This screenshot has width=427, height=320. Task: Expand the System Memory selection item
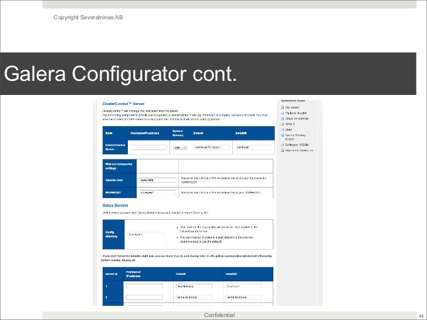282,135
